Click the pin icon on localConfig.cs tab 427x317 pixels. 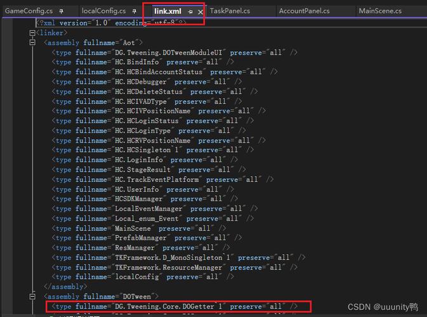[x=135, y=11]
